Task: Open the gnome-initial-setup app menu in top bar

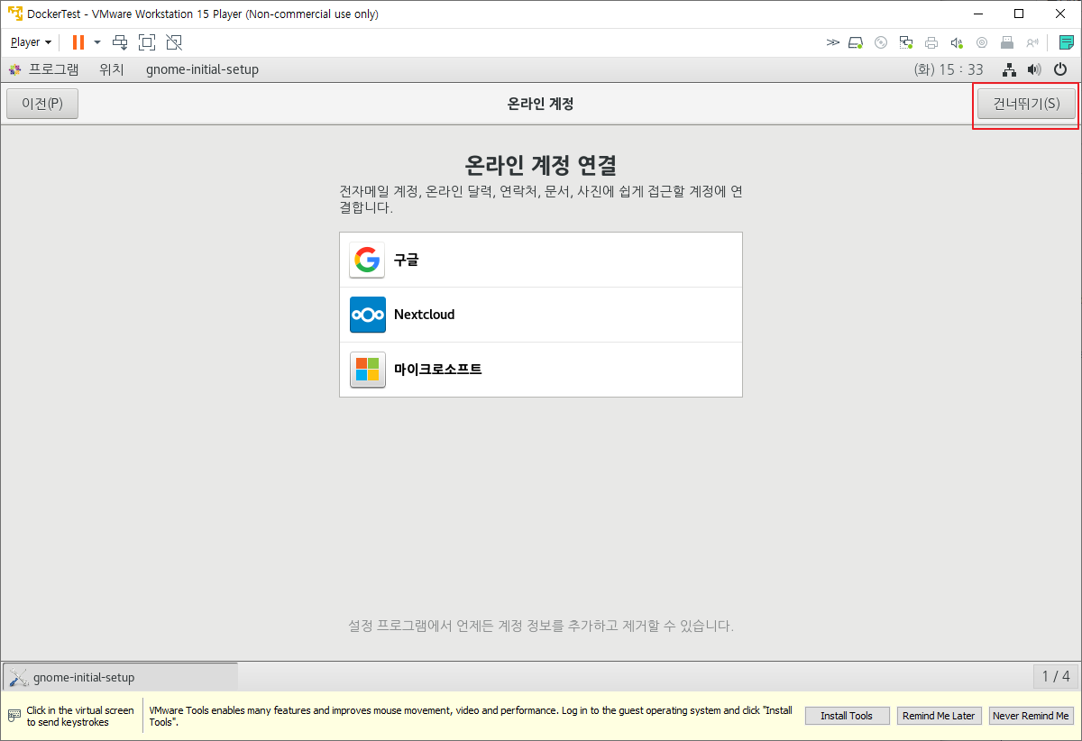Action: pyautogui.click(x=202, y=69)
